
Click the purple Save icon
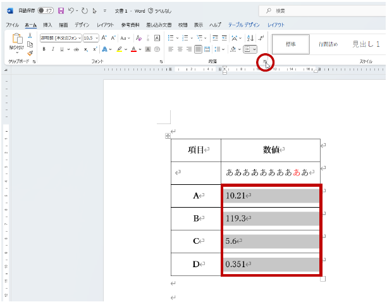[x=61, y=11]
